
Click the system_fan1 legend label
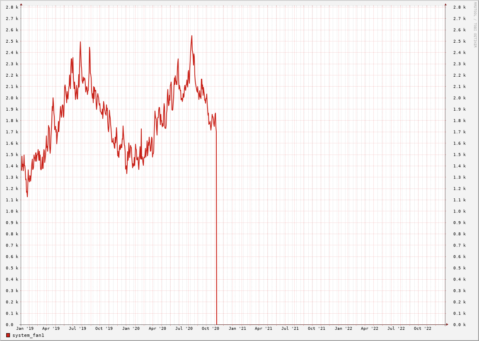coord(28,335)
